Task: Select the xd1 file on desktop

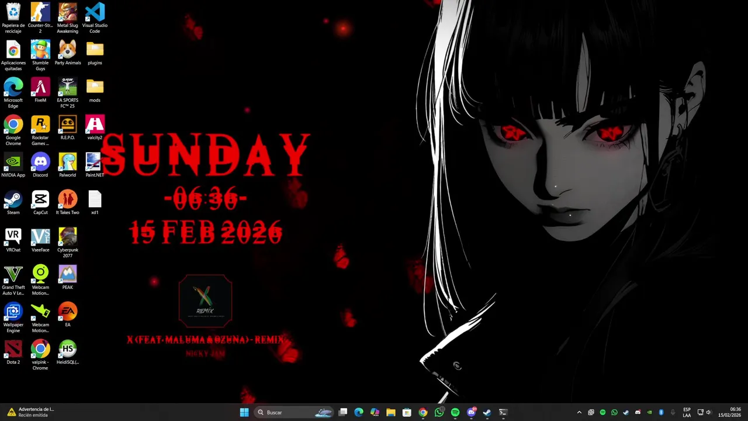Action: (95, 202)
